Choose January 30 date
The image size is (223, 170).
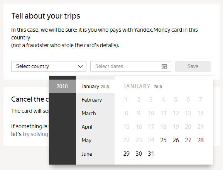tap(139, 154)
